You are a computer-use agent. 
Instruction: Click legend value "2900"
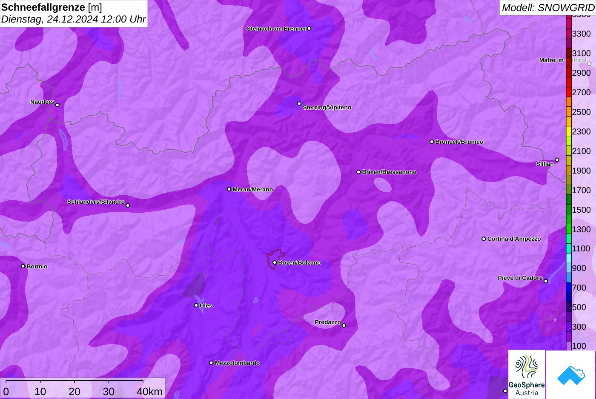582,73
